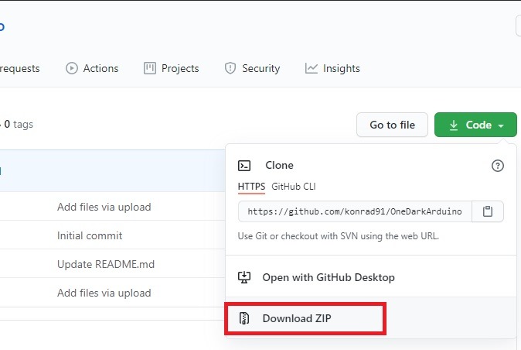The image size is (521, 350).
Task: Select the GitHub CLI clone tab
Action: [x=294, y=187]
